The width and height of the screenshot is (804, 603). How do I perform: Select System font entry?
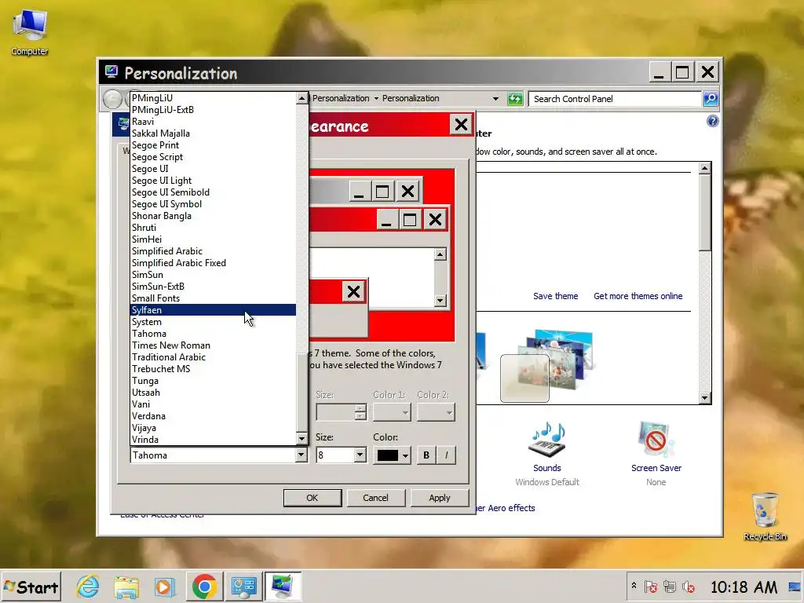click(214, 321)
